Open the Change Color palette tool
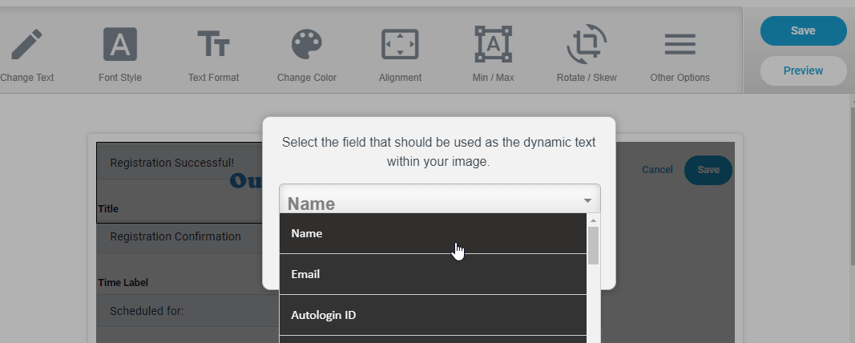Viewport: 855px width, 343px height. 306,54
